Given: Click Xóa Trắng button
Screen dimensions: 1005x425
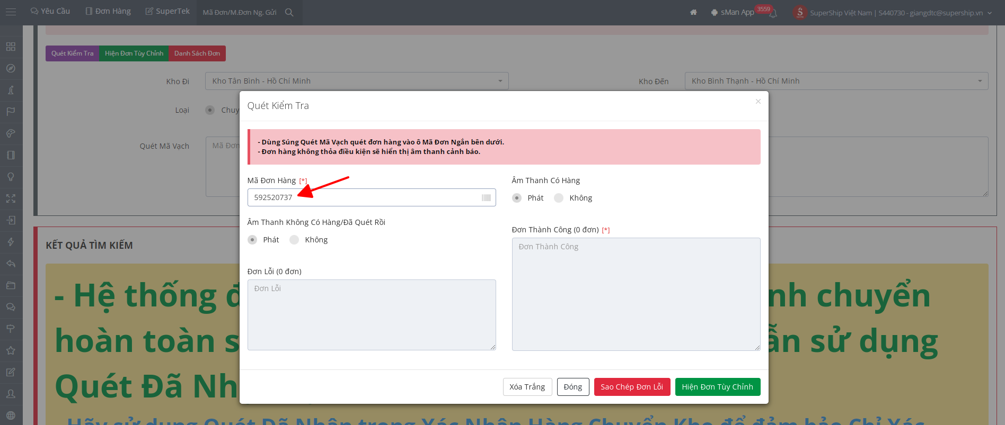Looking at the screenshot, I should point(527,387).
